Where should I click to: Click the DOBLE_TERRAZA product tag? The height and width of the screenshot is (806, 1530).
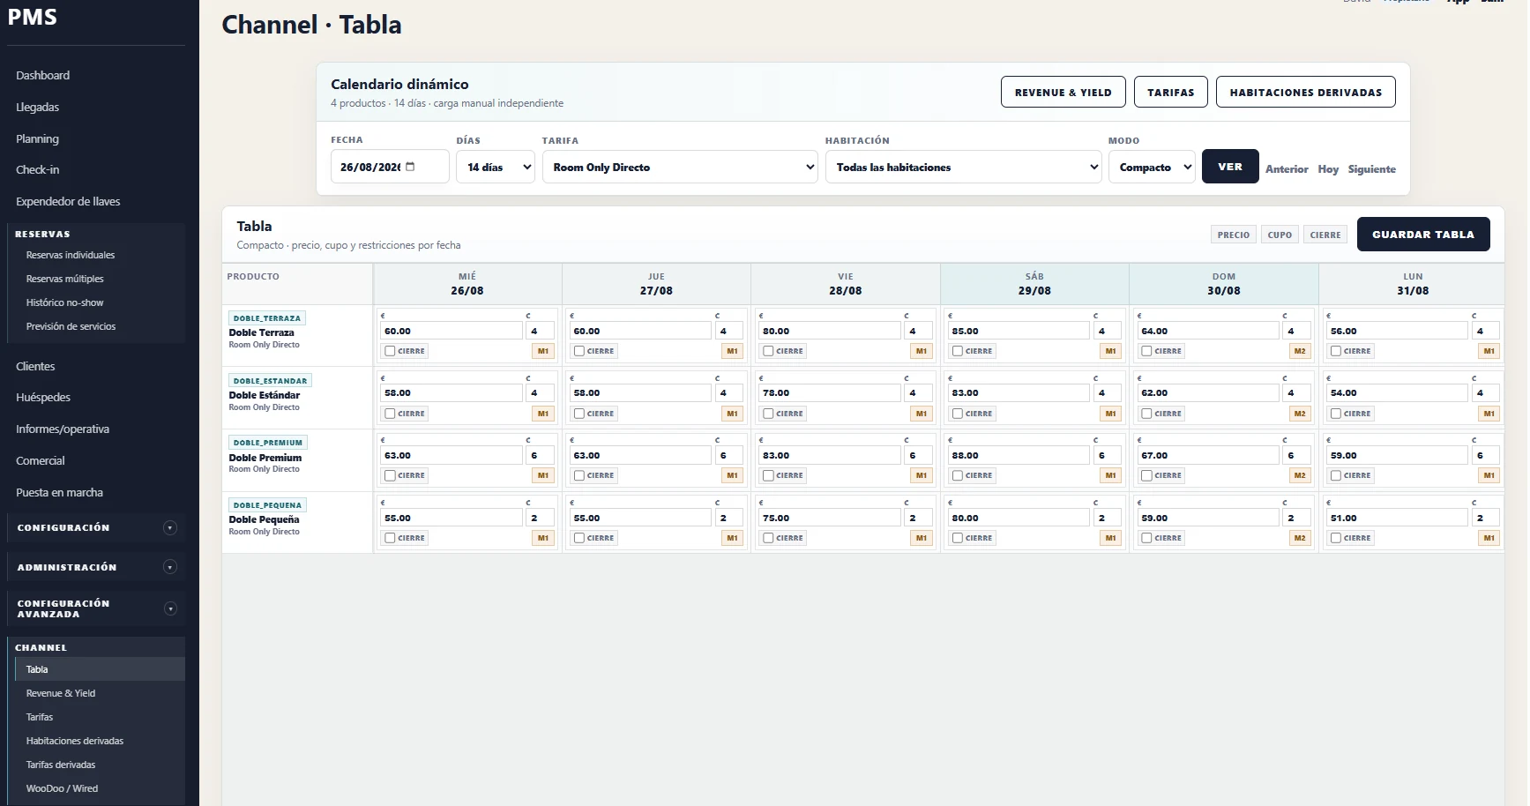pyautogui.click(x=267, y=318)
